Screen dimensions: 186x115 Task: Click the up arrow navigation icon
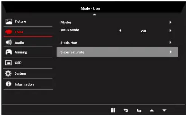coord(152,110)
